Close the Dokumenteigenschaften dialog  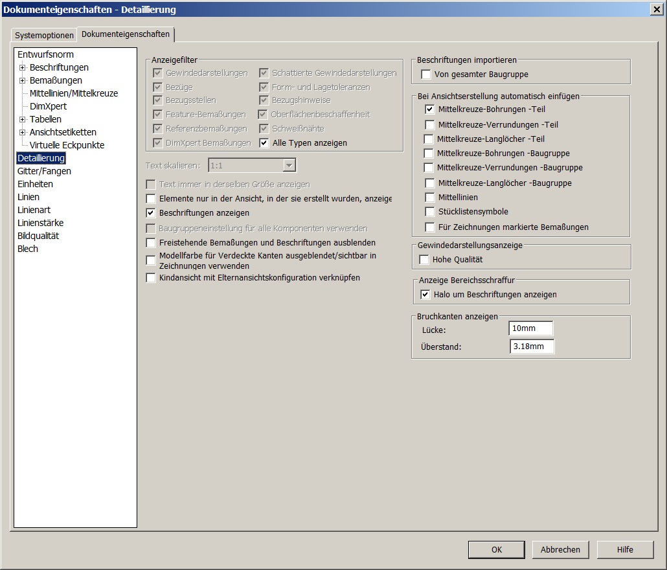[x=657, y=9]
